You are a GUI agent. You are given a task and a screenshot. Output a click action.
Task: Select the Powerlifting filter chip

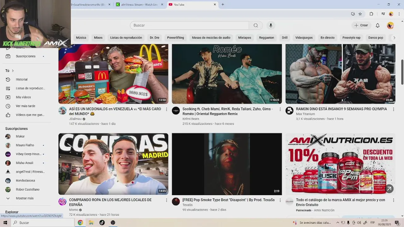(175, 38)
